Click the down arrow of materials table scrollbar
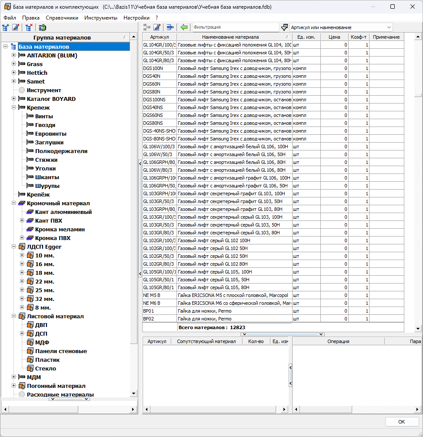This screenshot has width=423, height=437. click(418, 329)
